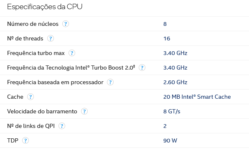
Task: Click question mark next to Frequência baseada em processador
Action: click(110, 82)
